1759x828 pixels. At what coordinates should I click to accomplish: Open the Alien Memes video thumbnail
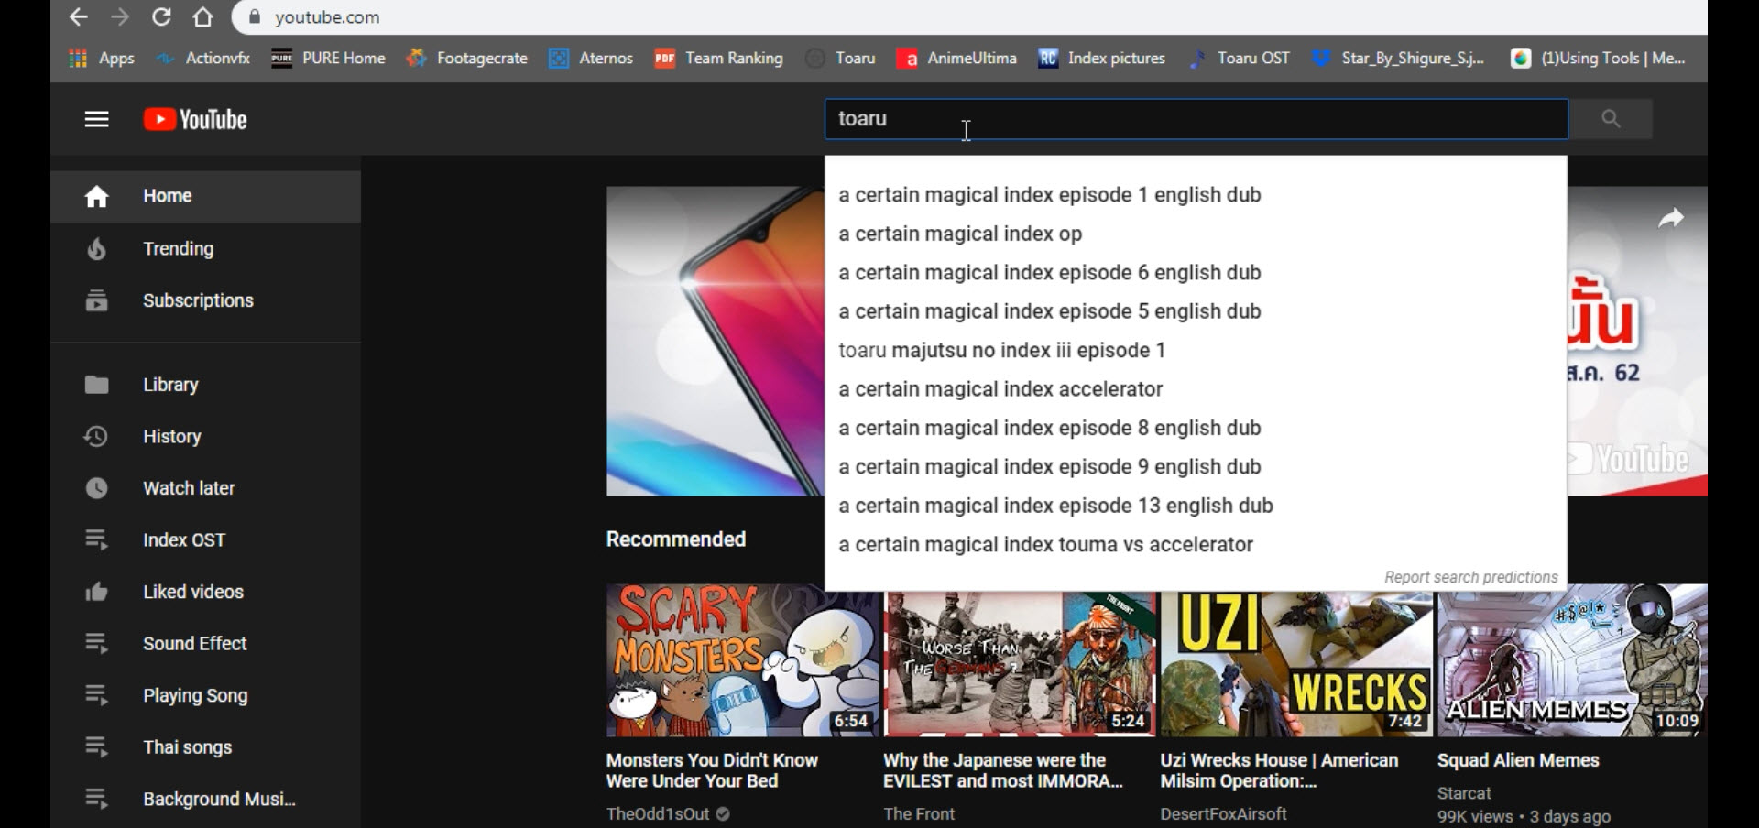tap(1572, 660)
